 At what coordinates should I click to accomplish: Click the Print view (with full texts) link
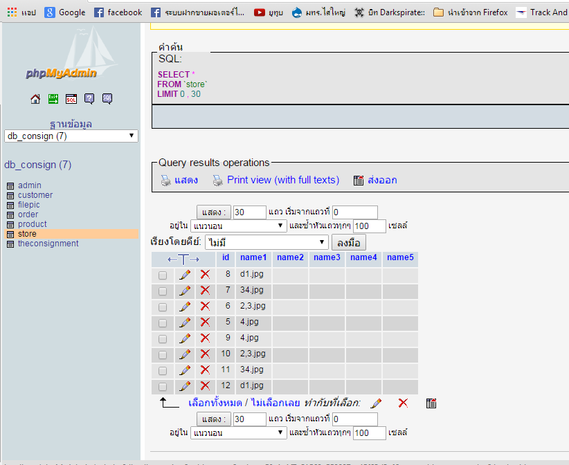pos(282,180)
